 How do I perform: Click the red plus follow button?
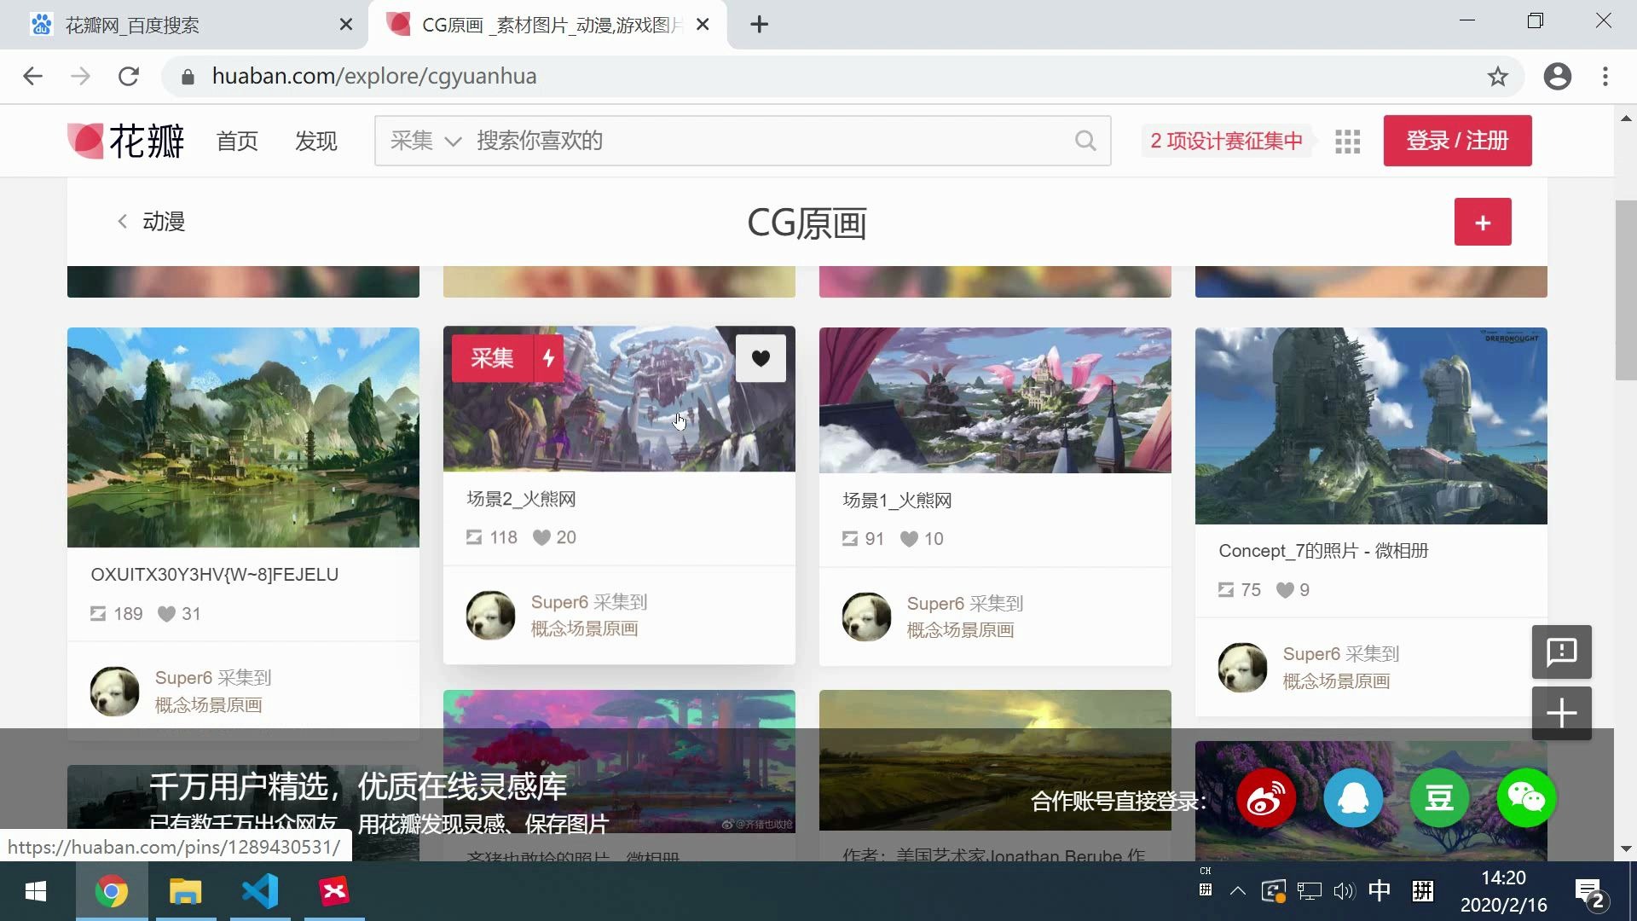(1483, 222)
